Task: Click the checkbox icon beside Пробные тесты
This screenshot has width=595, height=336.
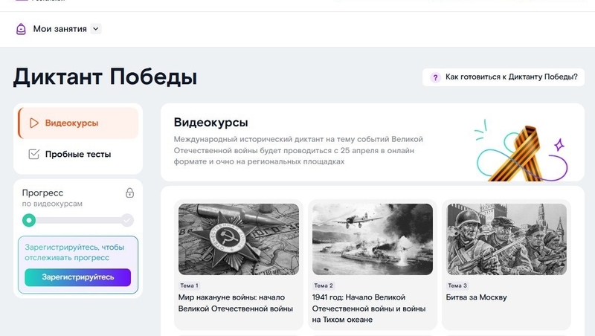Action: (33, 155)
